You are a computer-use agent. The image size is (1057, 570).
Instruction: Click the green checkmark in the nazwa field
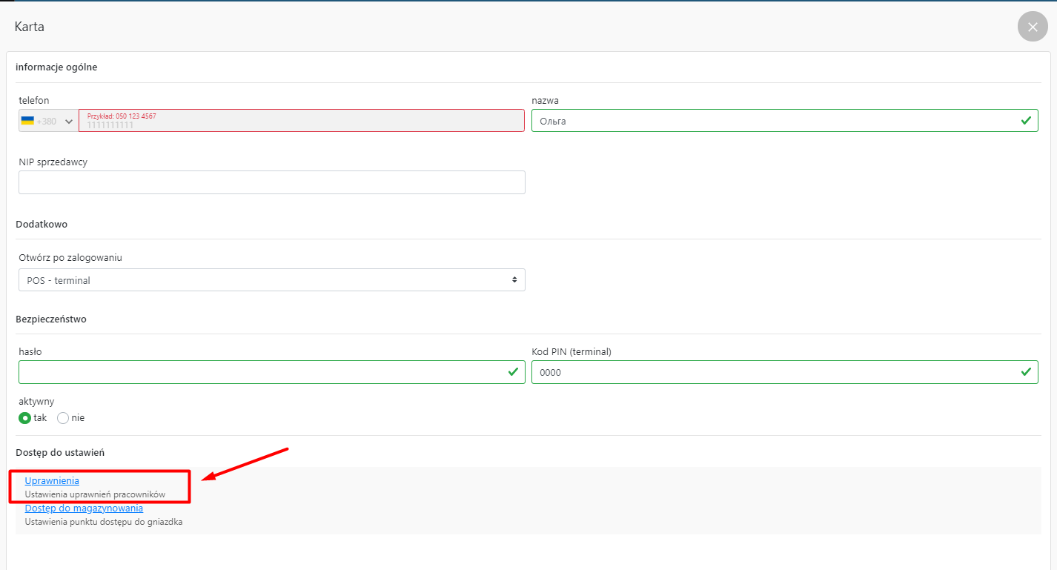[1026, 120]
